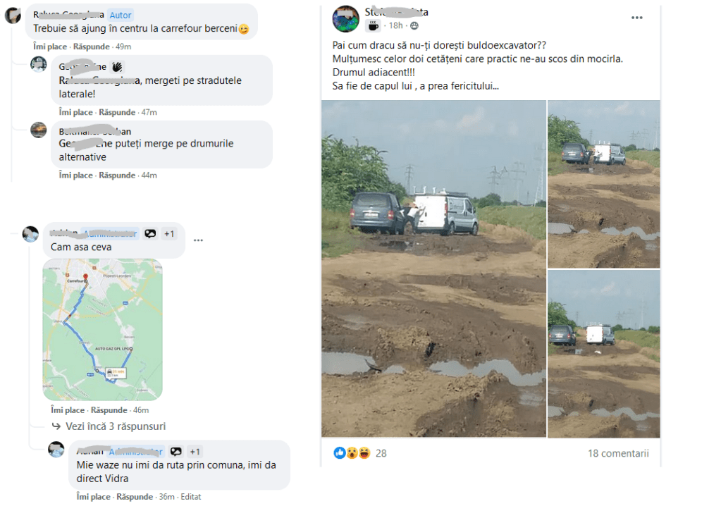The width and height of the screenshot is (721, 530).
Task: Open the three-dot menu beside "Cam asa ceva"
Action: pyautogui.click(x=198, y=240)
